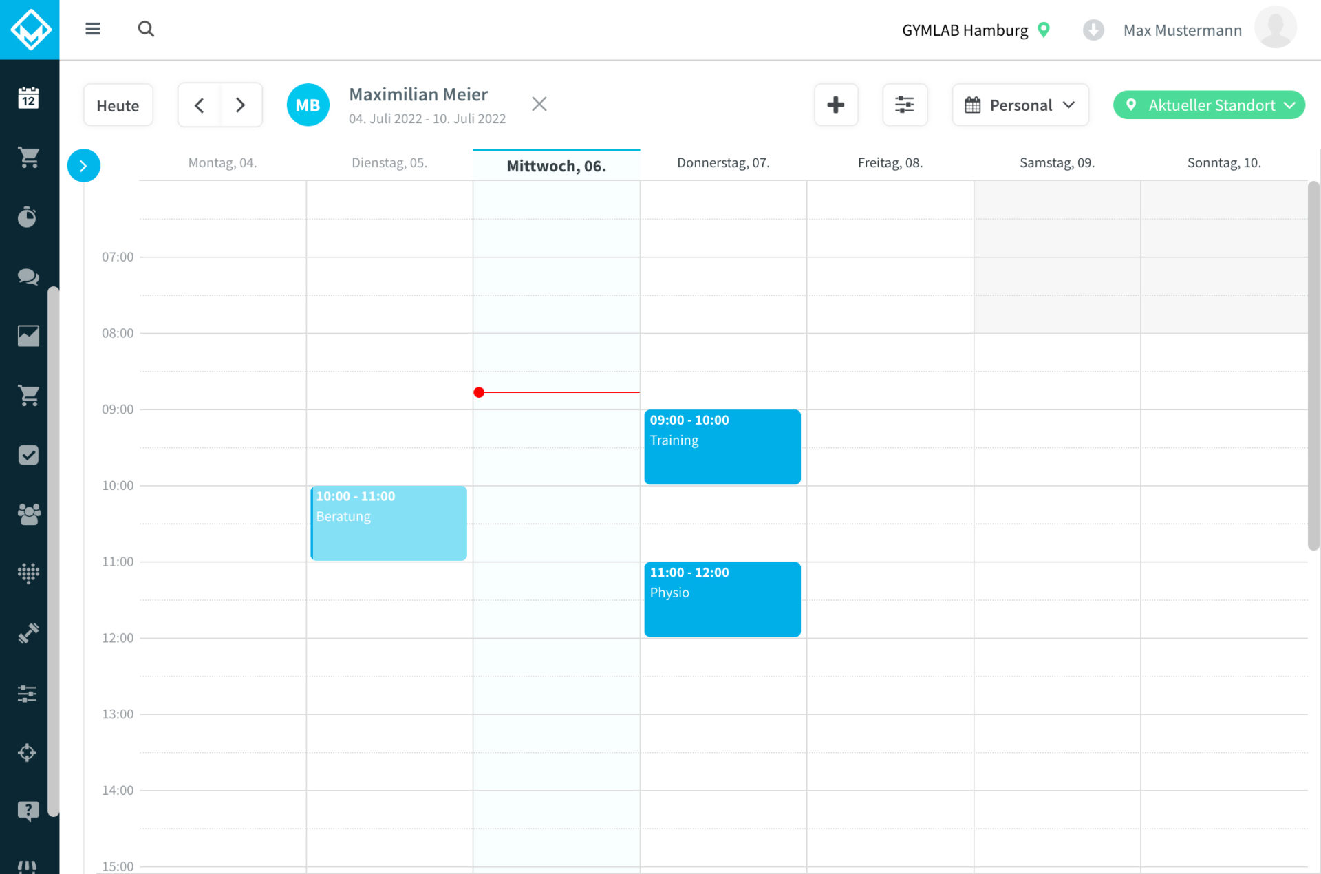Expand the side panel with the blue arrow
Viewport: 1321px width, 874px height.
(x=83, y=166)
